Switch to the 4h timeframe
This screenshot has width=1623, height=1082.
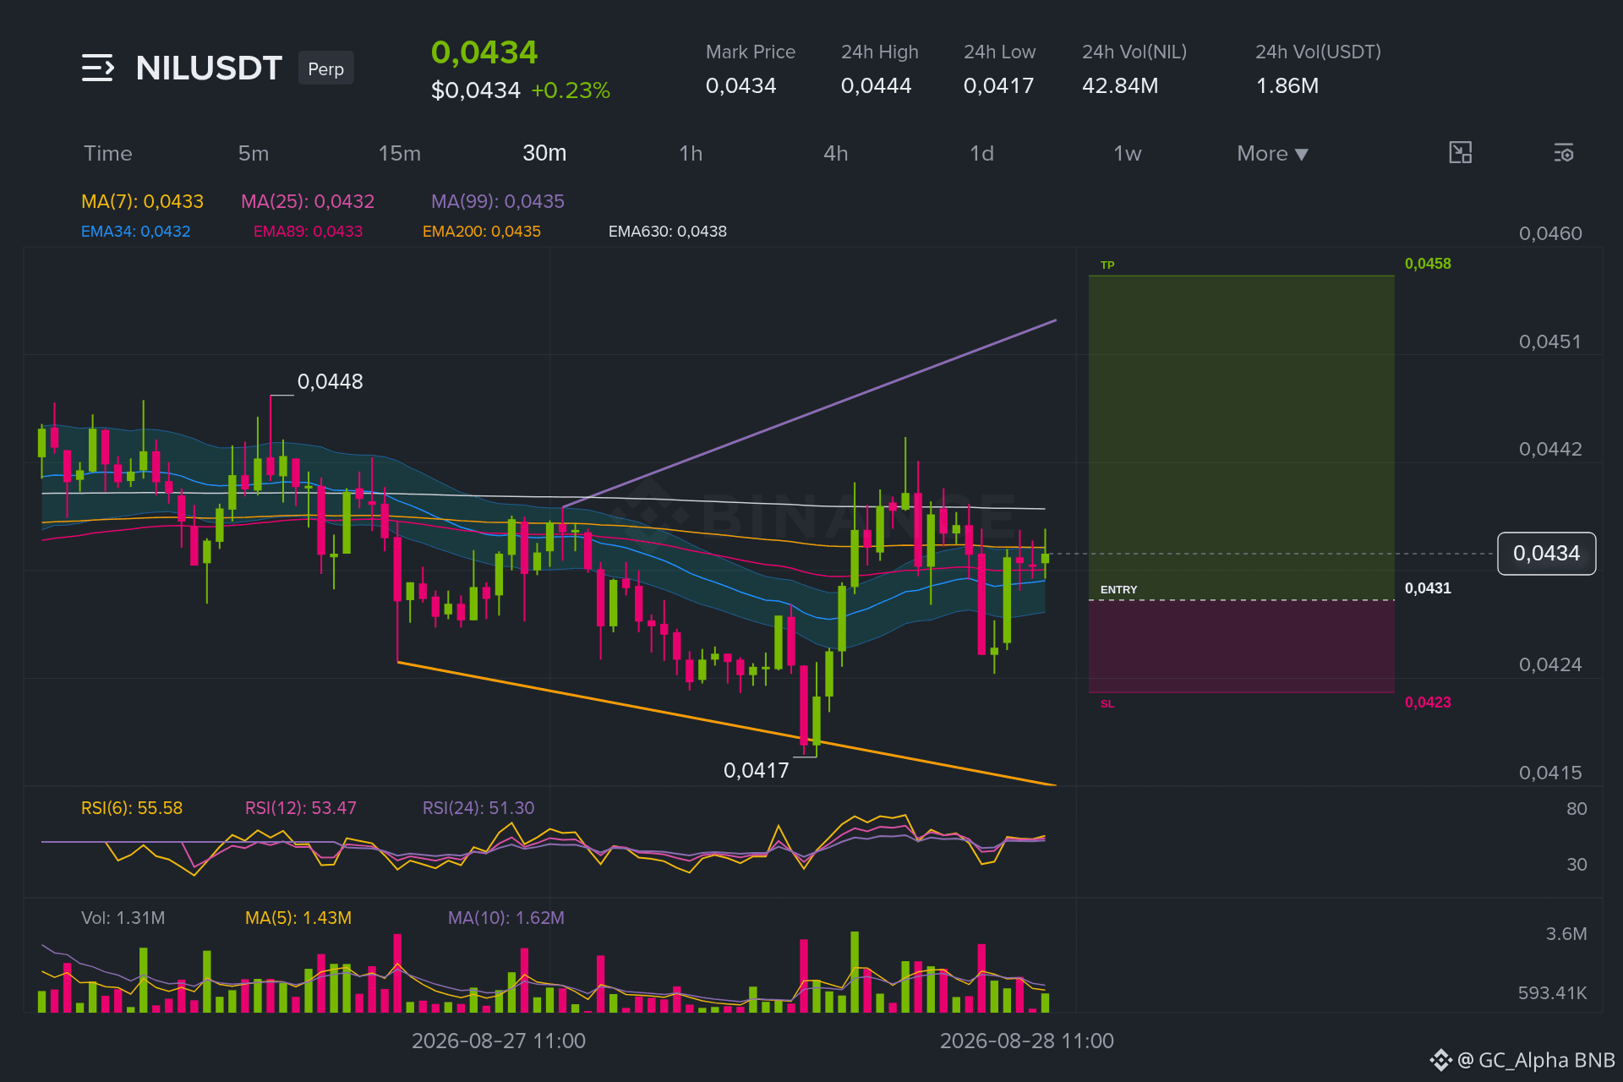[x=836, y=154]
